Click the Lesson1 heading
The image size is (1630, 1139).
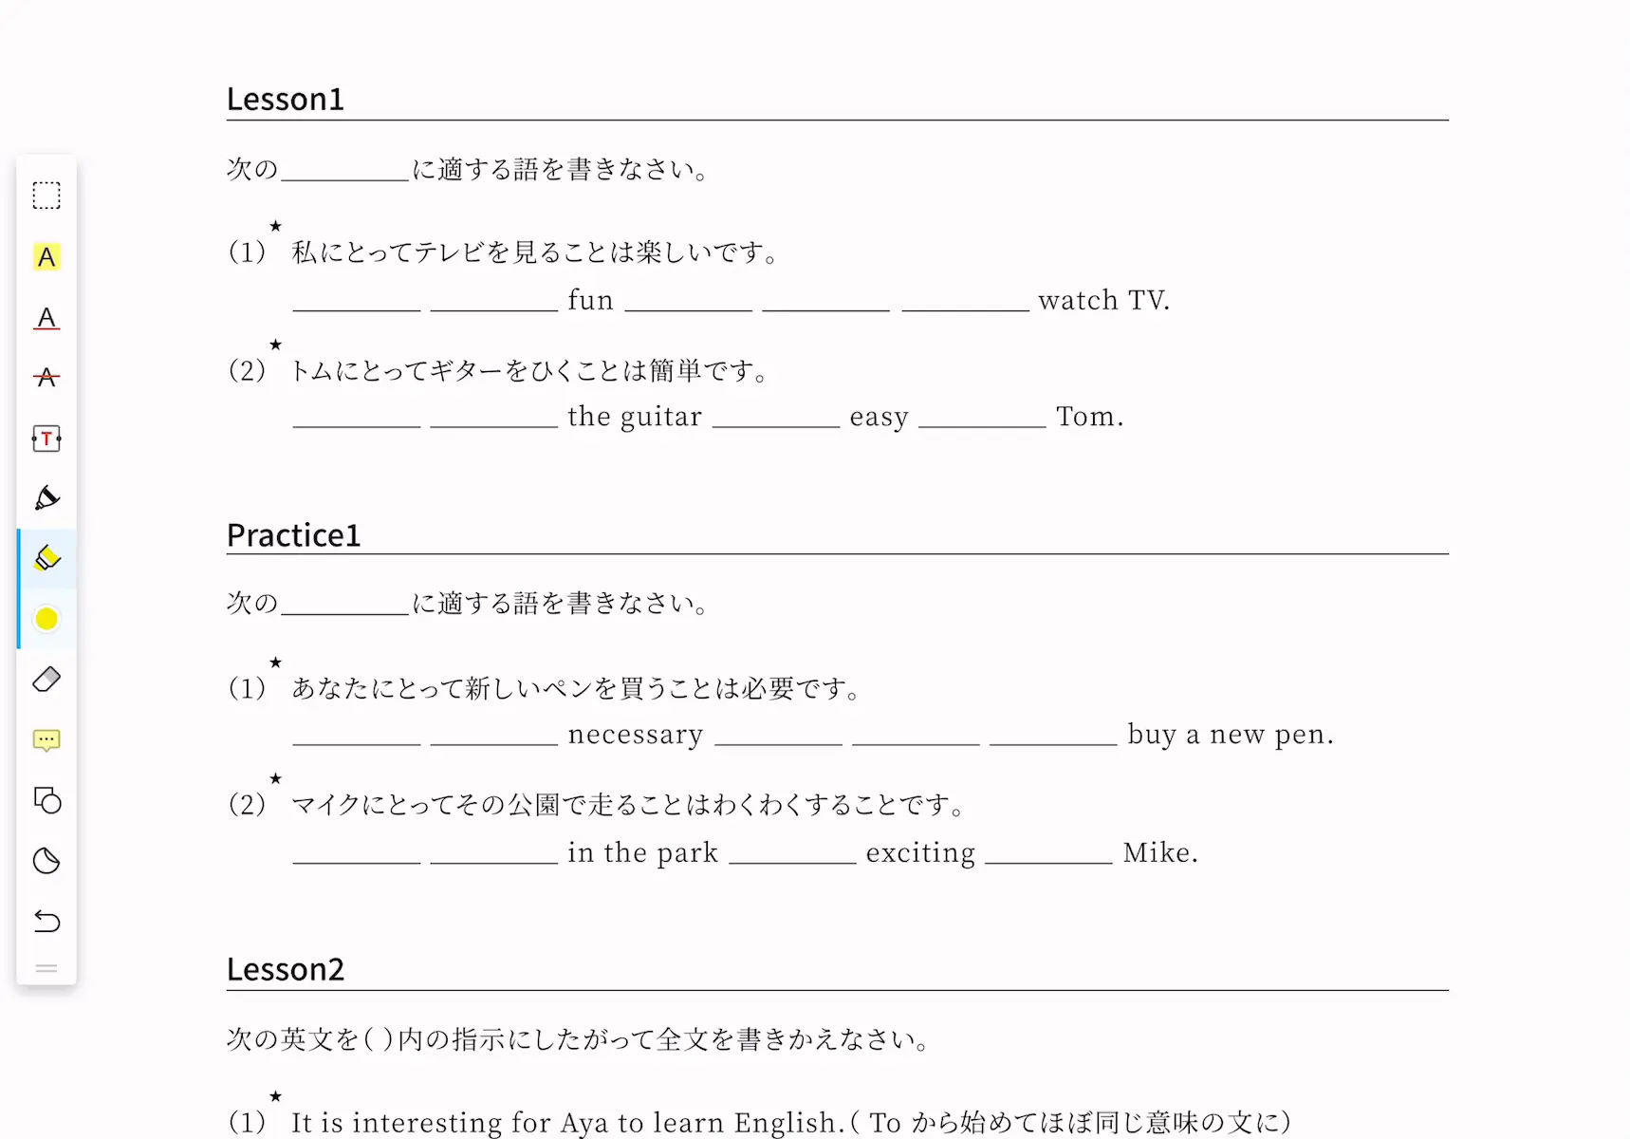pyautogui.click(x=285, y=99)
